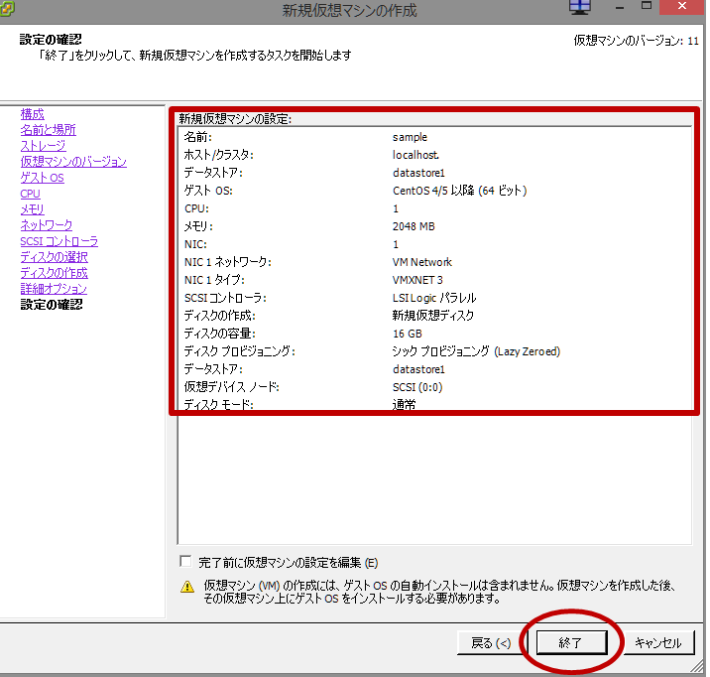Jump to ネットワーク step
This screenshot has height=677, width=710.
coord(47,225)
